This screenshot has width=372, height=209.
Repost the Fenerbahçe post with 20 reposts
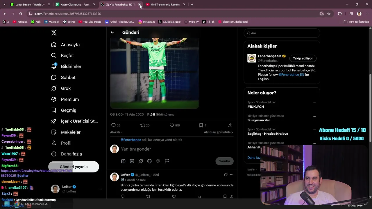point(142,125)
